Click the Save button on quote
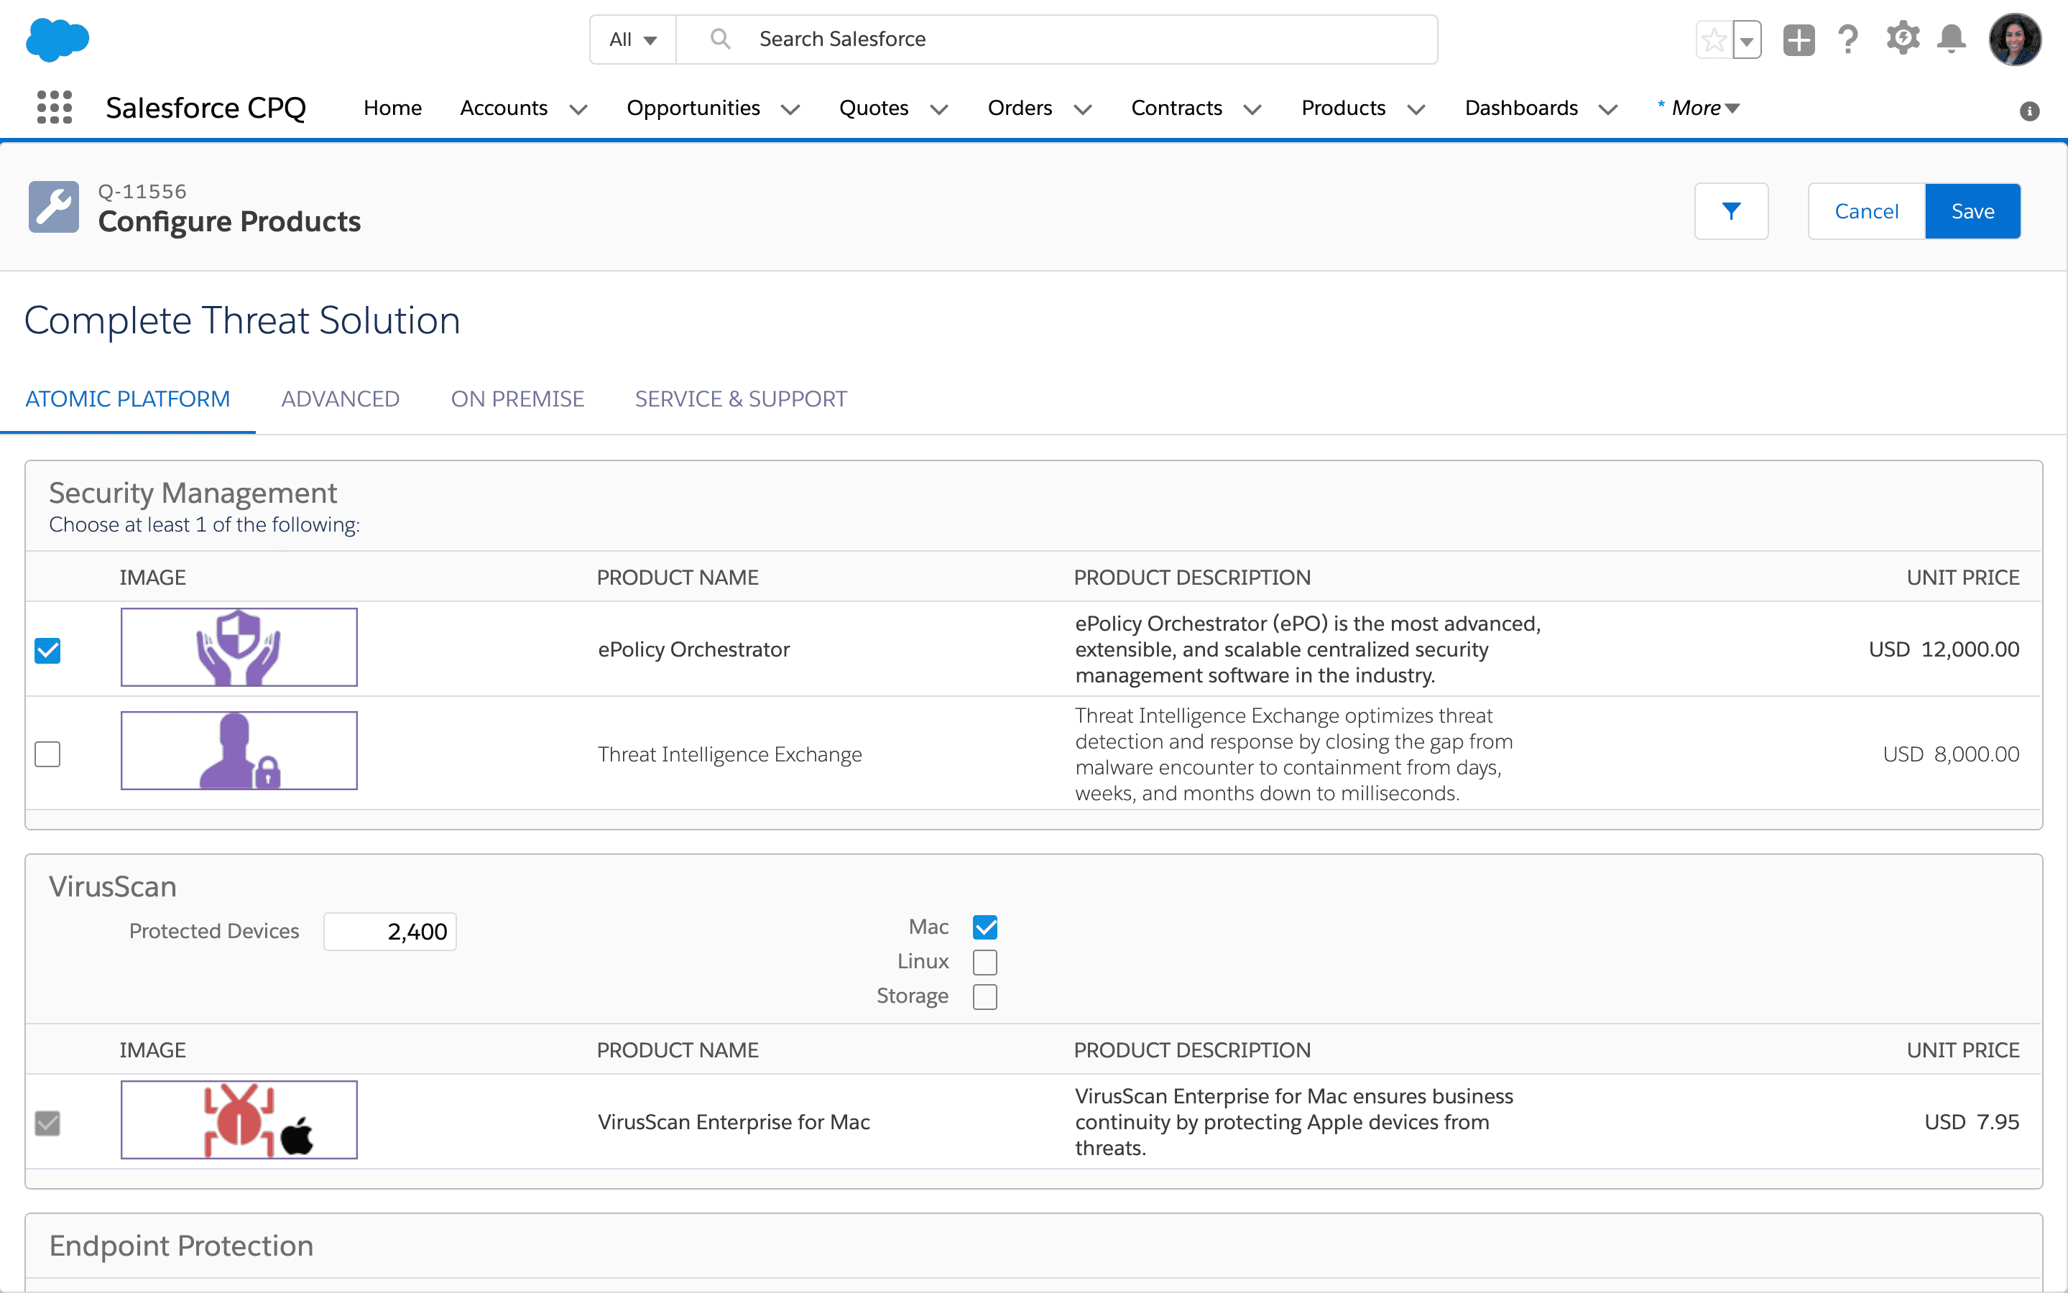 pyautogui.click(x=1972, y=210)
